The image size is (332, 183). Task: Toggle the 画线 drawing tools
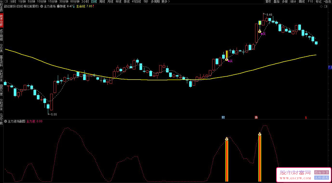point(302,1)
